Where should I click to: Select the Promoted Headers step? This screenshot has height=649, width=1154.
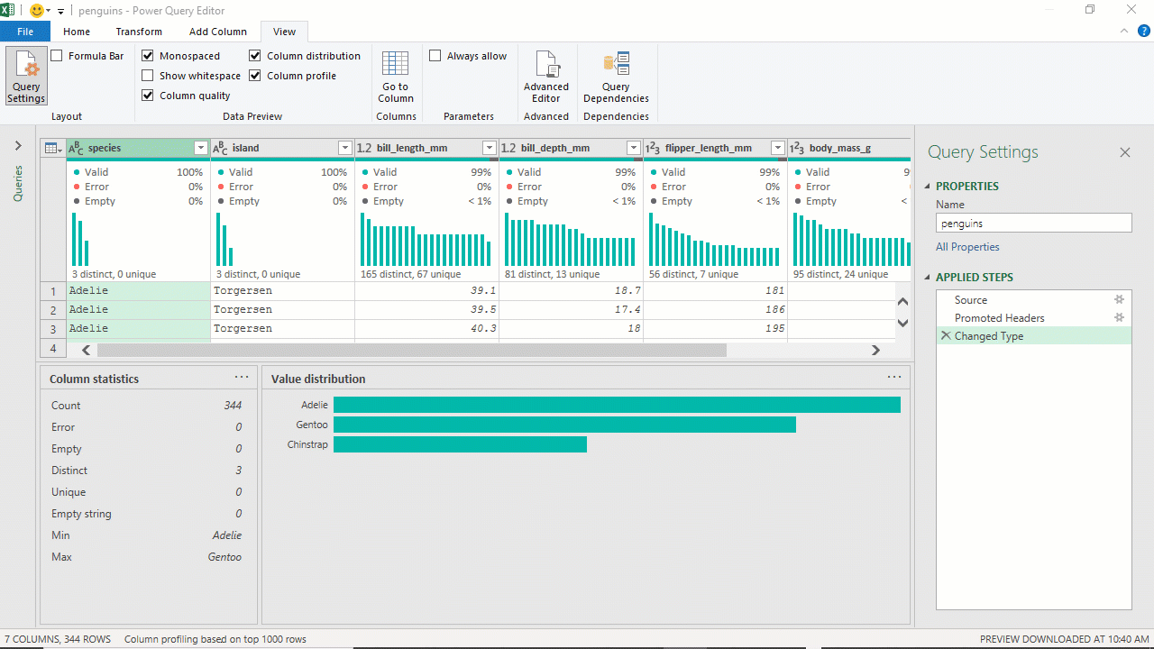point(999,318)
